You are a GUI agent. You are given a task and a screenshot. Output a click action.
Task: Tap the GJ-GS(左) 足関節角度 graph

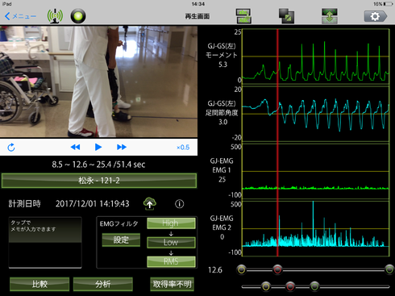coord(316,114)
